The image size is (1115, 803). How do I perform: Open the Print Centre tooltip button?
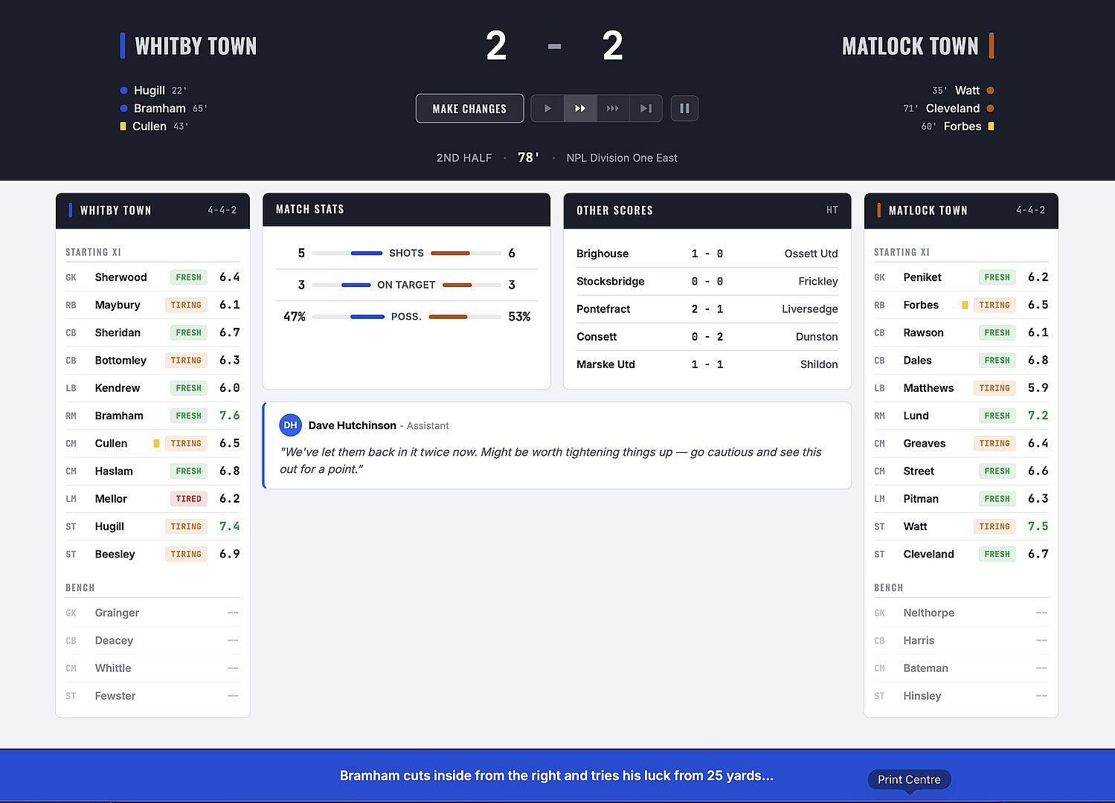[909, 779]
